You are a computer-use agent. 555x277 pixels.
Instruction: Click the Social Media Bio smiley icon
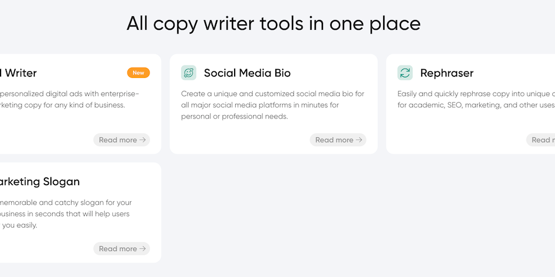(189, 73)
